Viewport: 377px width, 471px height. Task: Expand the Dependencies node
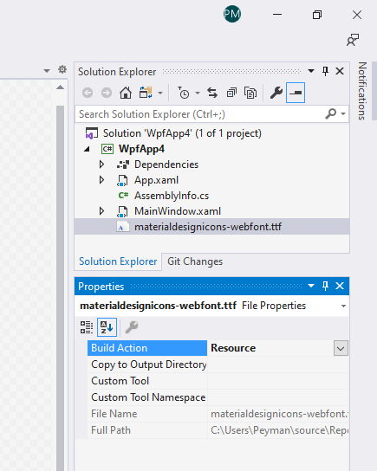coord(101,165)
